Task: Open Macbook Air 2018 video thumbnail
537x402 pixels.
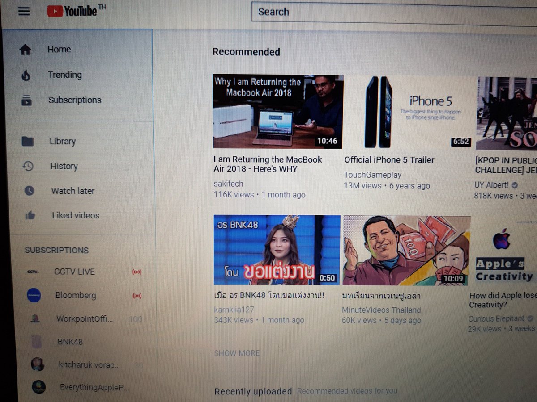Action: (x=278, y=111)
